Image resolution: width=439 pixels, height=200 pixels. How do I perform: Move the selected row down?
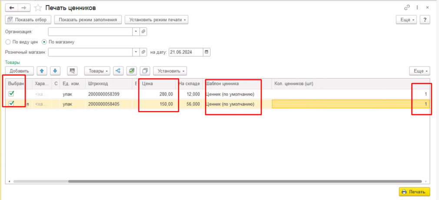pyautogui.click(x=55, y=71)
